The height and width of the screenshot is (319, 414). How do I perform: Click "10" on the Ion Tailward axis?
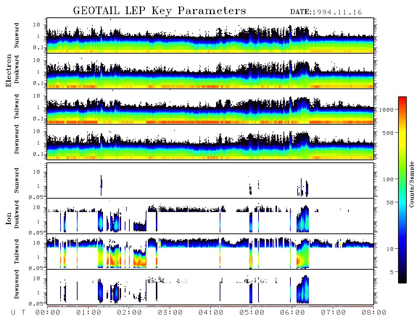[37, 243]
